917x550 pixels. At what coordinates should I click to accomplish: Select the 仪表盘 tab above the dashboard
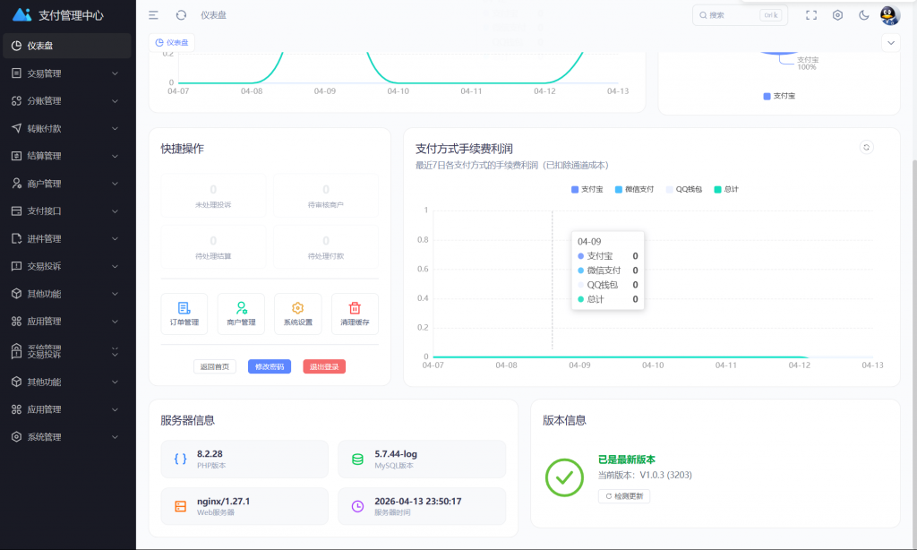pyautogui.click(x=172, y=42)
